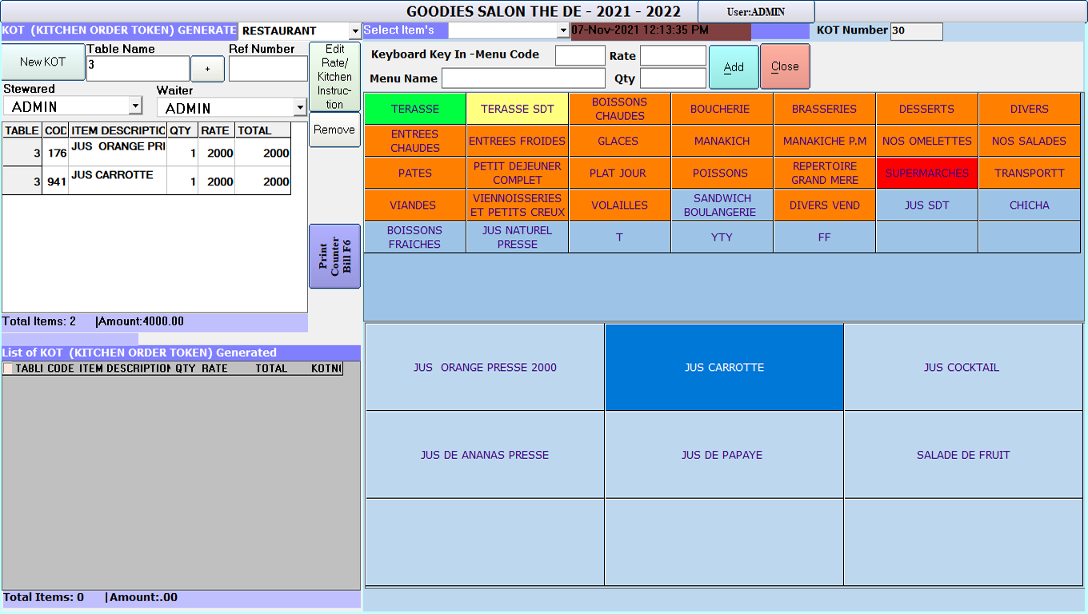The image size is (1088, 614).
Task: Select the BOISSONS FRAICHES category
Action: click(414, 237)
